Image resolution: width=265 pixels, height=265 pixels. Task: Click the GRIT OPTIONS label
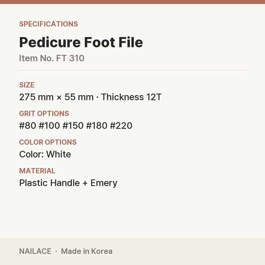pos(44,113)
